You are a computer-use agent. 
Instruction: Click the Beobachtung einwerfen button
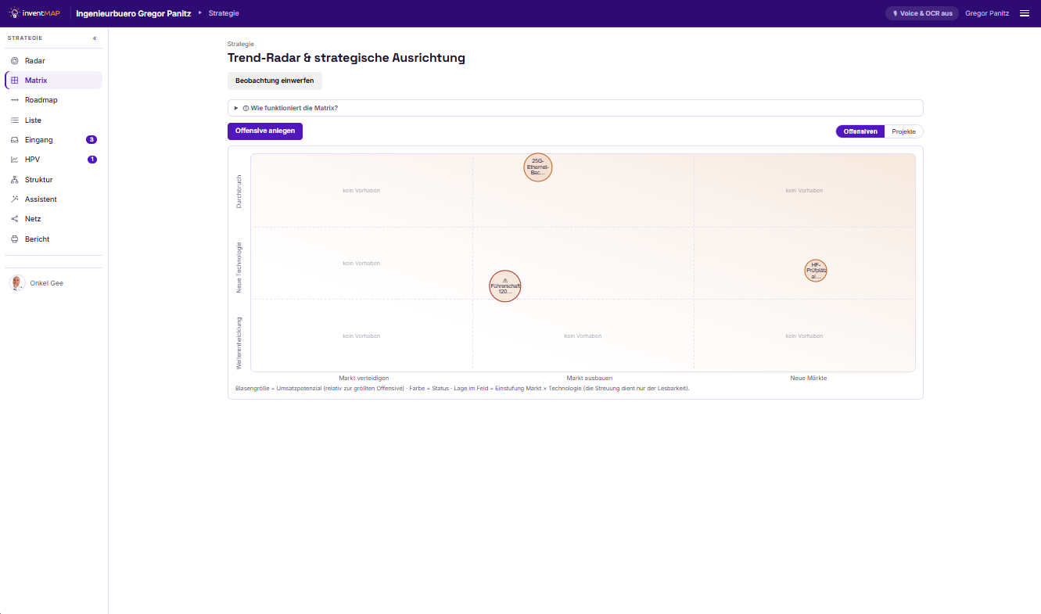tap(275, 81)
